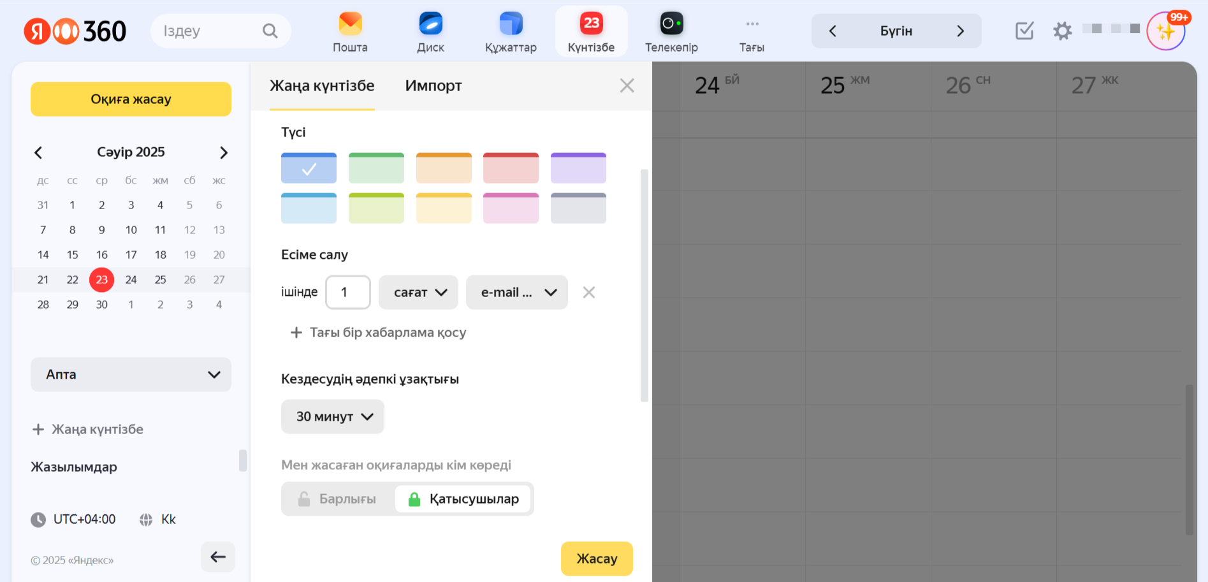1208x582 pixels.
Task: Switch to the Импорт tab
Action: tap(433, 86)
